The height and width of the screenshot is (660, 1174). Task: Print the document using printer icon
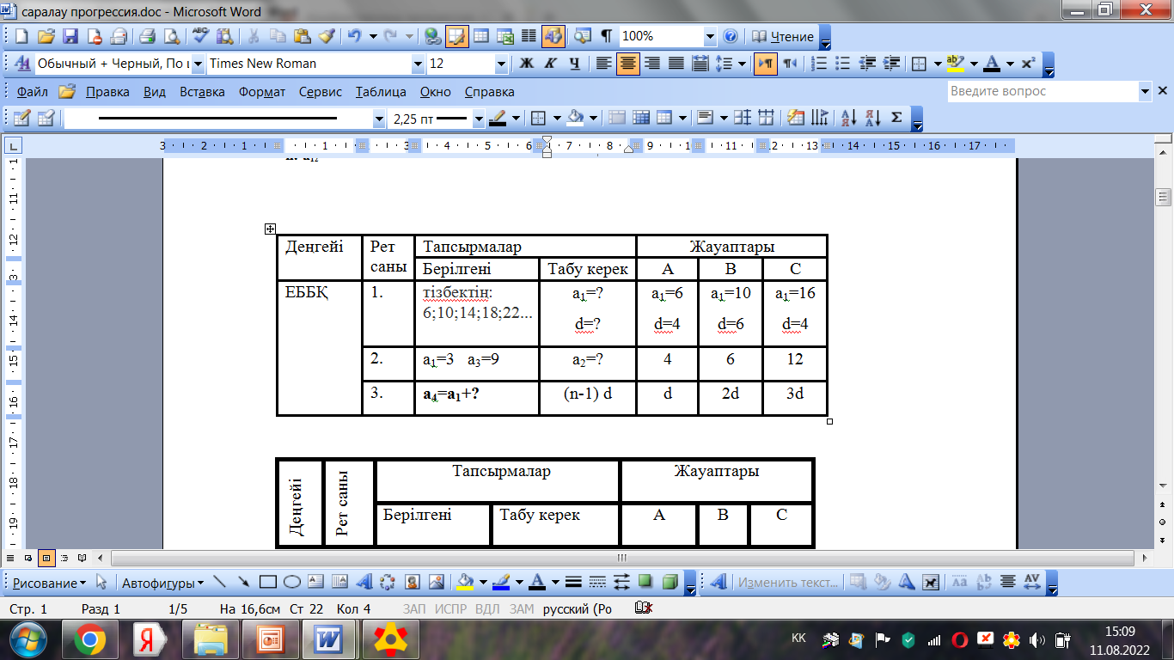(147, 37)
